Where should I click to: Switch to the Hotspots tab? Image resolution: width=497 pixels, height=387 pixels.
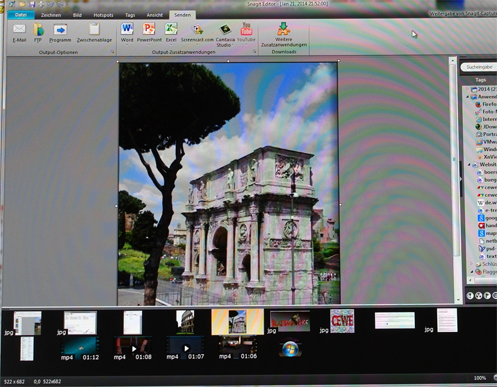104,15
